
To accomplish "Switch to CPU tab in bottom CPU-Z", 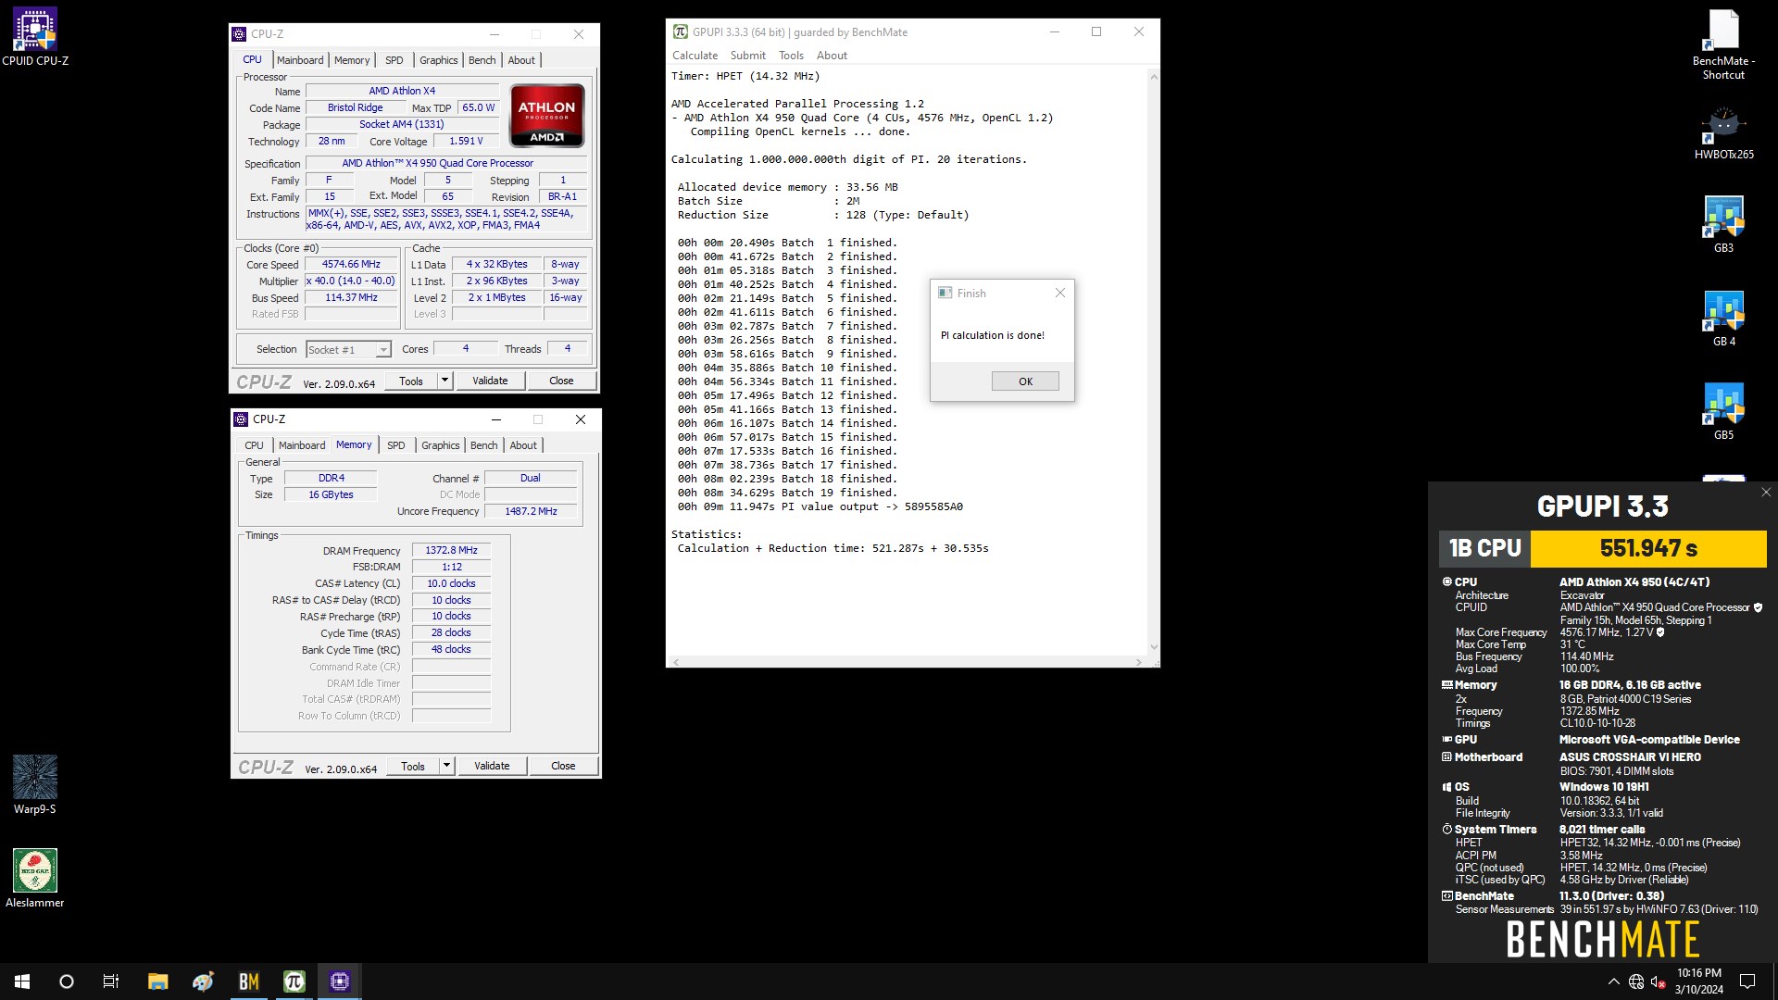I will pyautogui.click(x=254, y=445).
